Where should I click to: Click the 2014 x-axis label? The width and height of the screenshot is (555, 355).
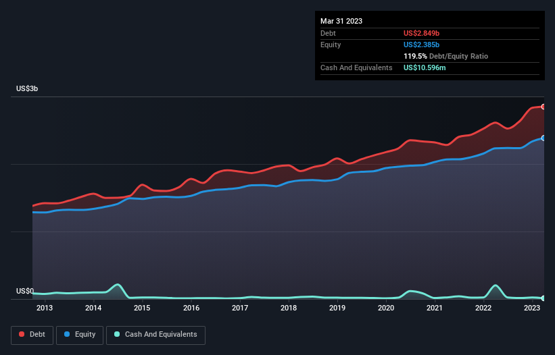point(93,308)
